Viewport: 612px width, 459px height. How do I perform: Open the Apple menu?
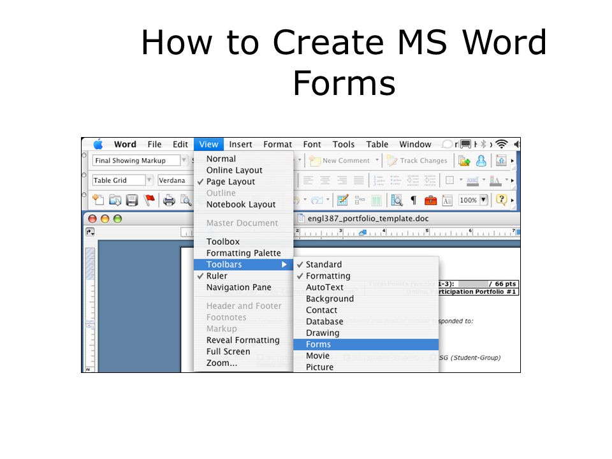[x=98, y=144]
